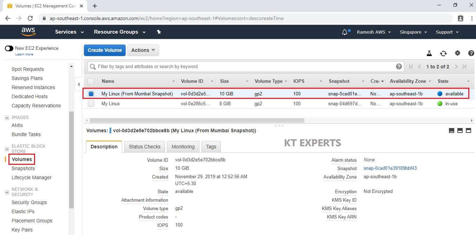This screenshot has height=235, width=476.
Task: Go to next page of results
Action: pyautogui.click(x=456, y=67)
